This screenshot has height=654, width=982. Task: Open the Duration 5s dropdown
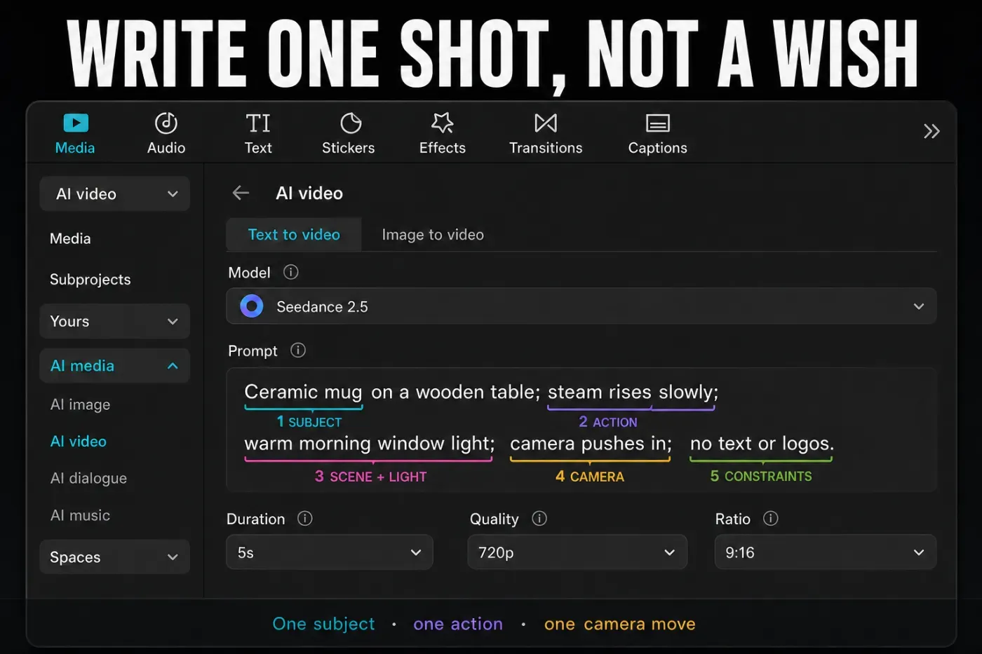(x=330, y=552)
